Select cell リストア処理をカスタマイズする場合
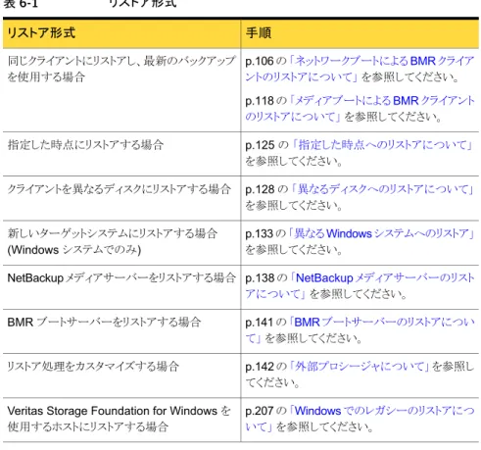This screenshot has height=450, width=481. (121, 375)
